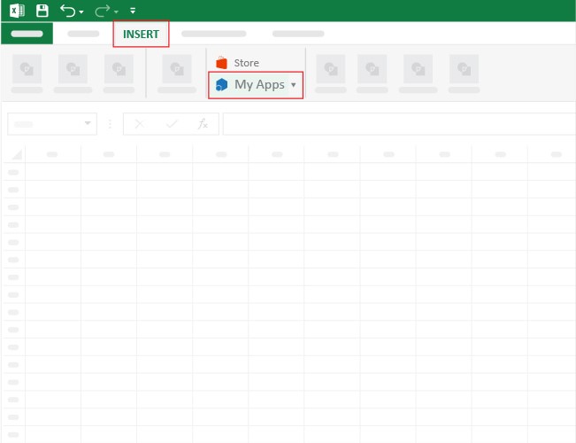
Task: Click the red Store shopping bag icon
Action: click(221, 63)
